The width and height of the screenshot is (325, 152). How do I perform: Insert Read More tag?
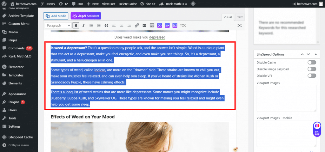[x=144, y=26]
